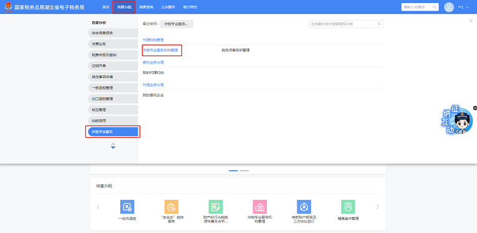Open the 财产和行为税税源采集 scene icon
Viewport: 477px width, 233px height.
(216, 207)
